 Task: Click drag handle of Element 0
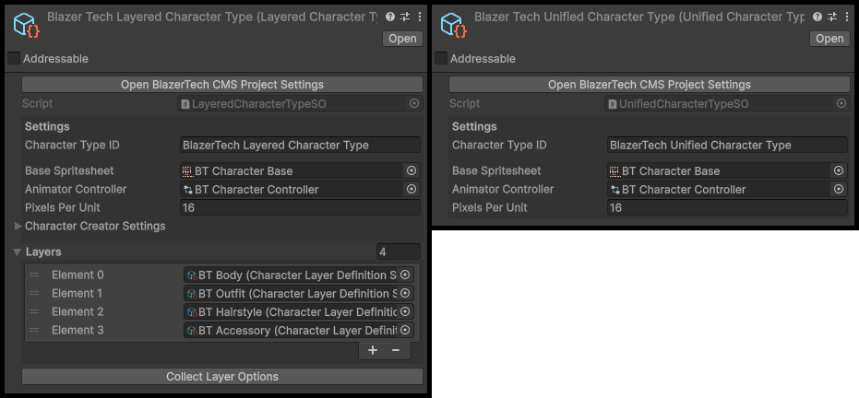tap(34, 275)
